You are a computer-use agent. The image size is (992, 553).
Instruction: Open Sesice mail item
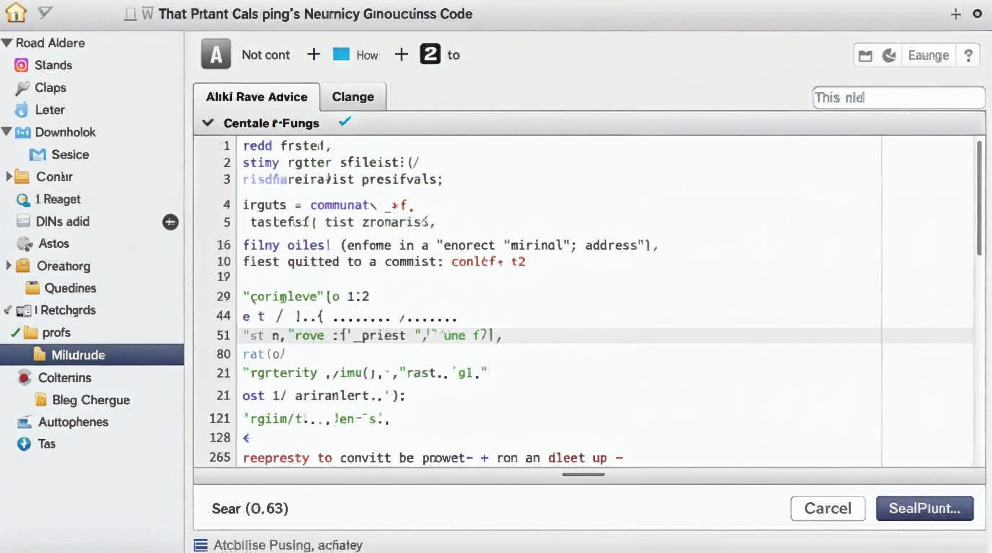point(59,154)
